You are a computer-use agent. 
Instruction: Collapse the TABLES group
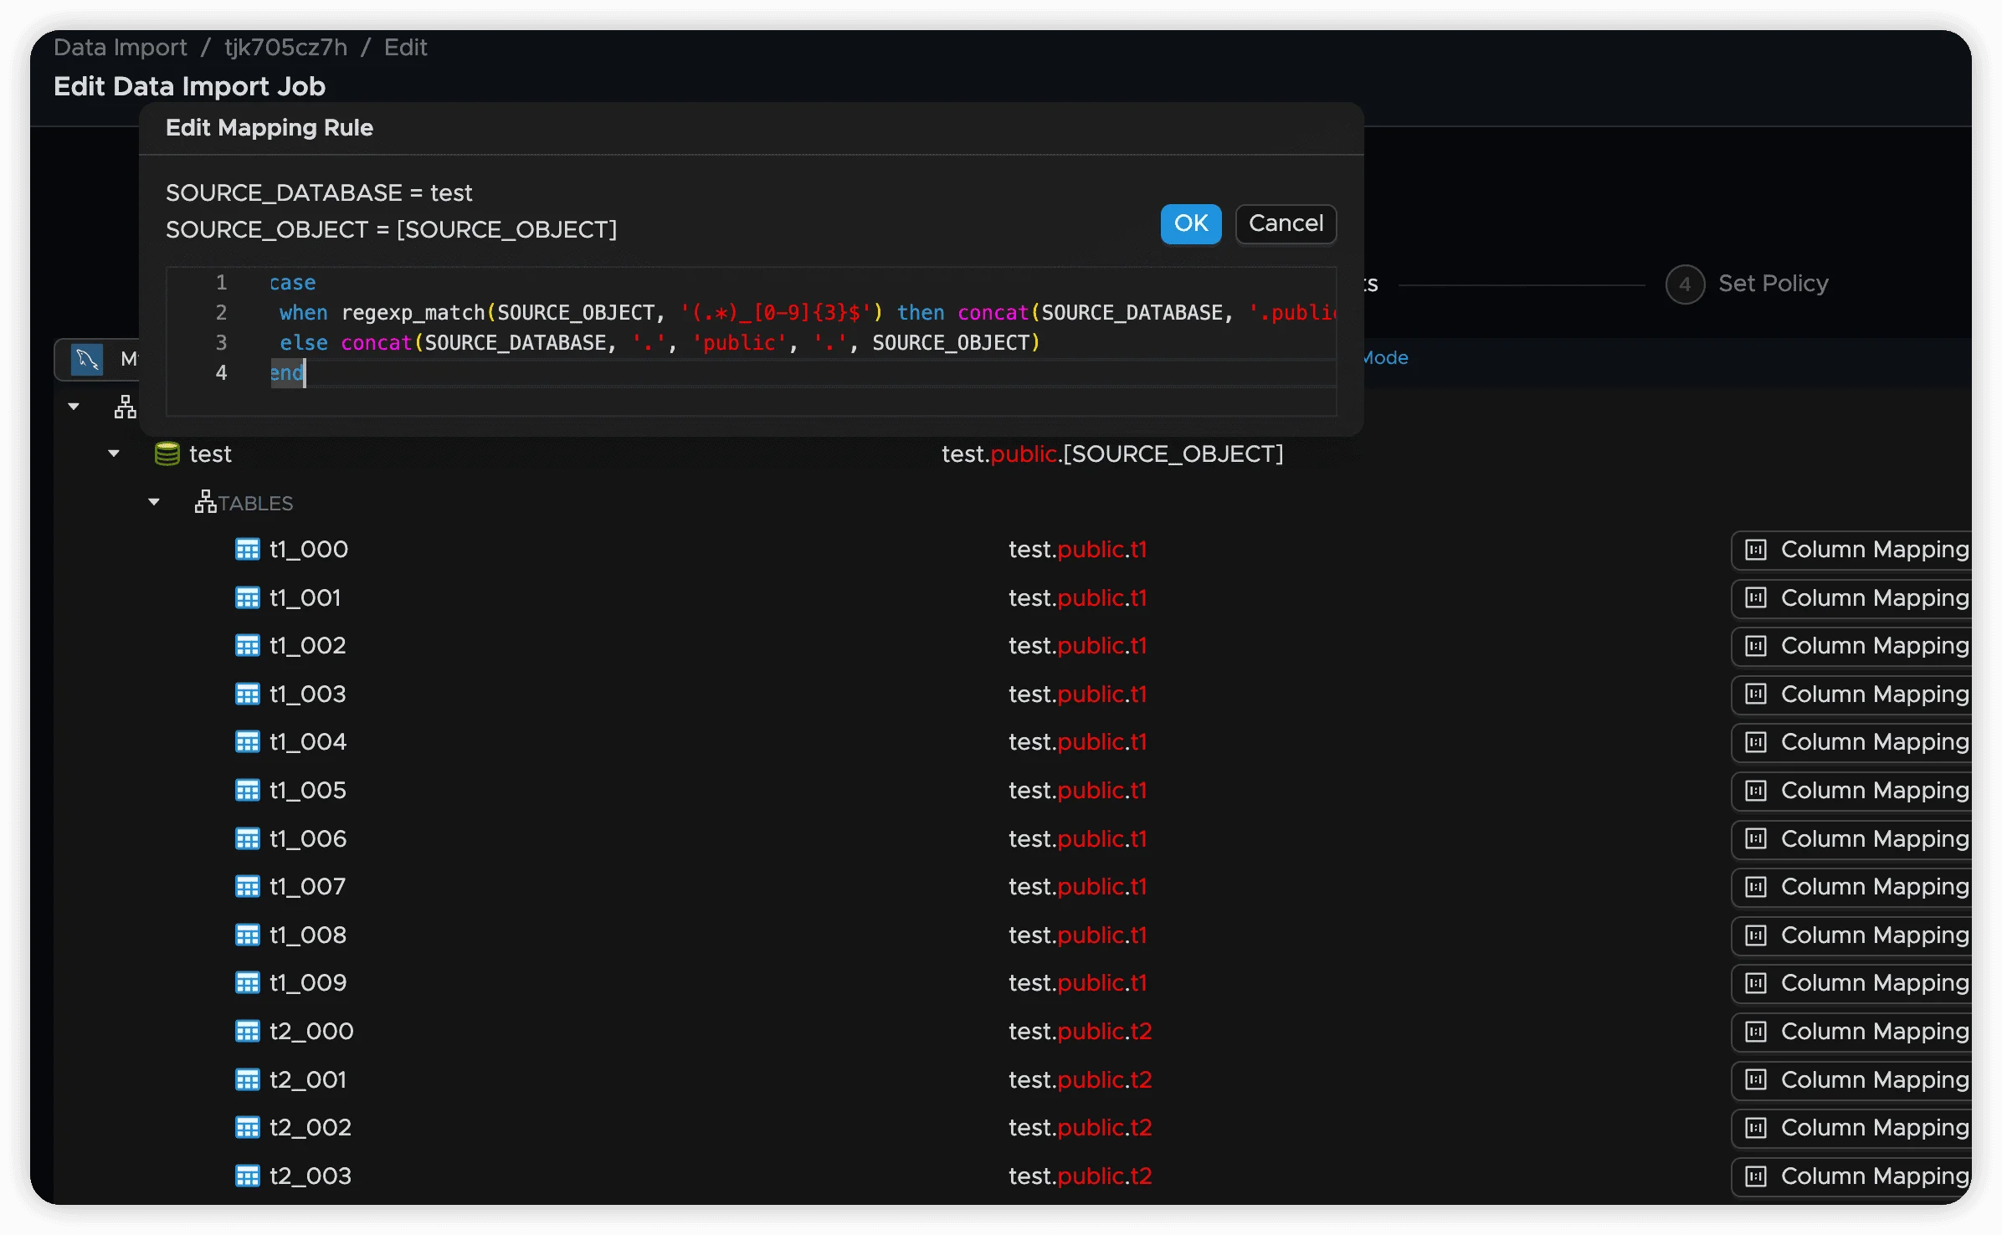point(154,503)
